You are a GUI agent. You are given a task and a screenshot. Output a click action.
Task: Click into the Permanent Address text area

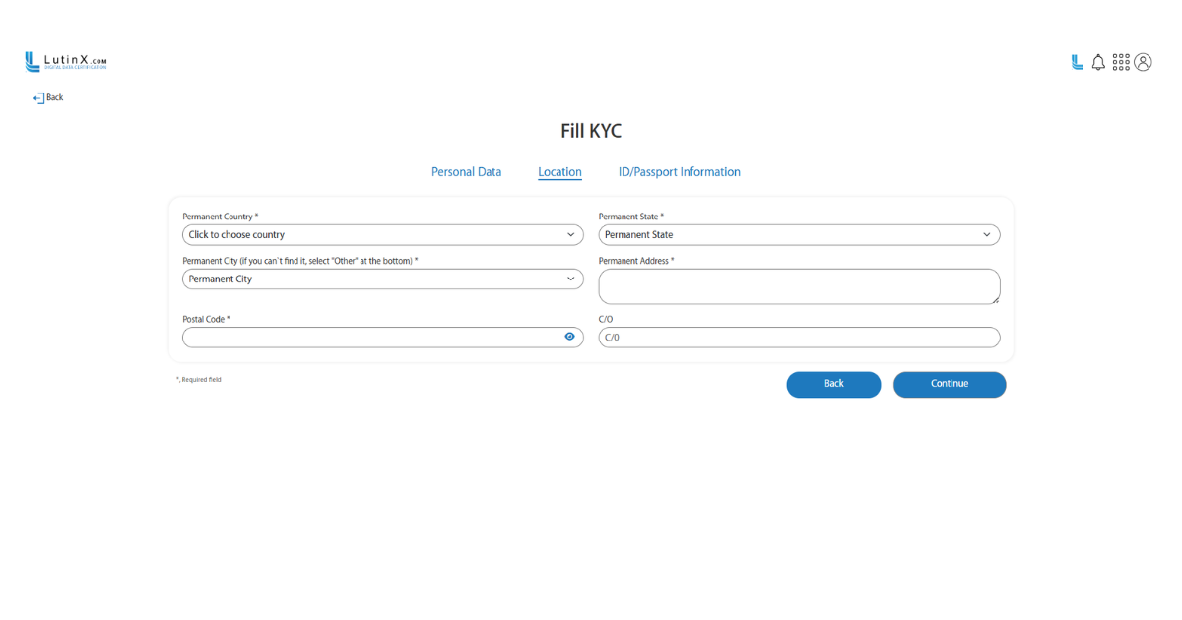[799, 286]
